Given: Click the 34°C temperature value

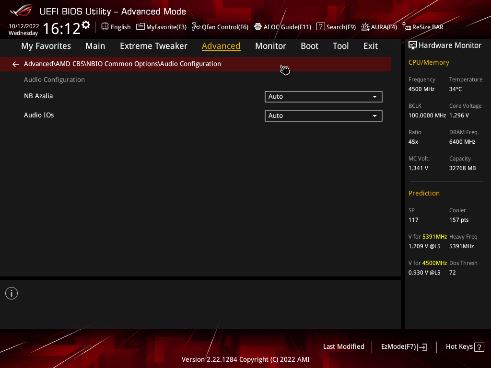Looking at the screenshot, I should pos(456,89).
